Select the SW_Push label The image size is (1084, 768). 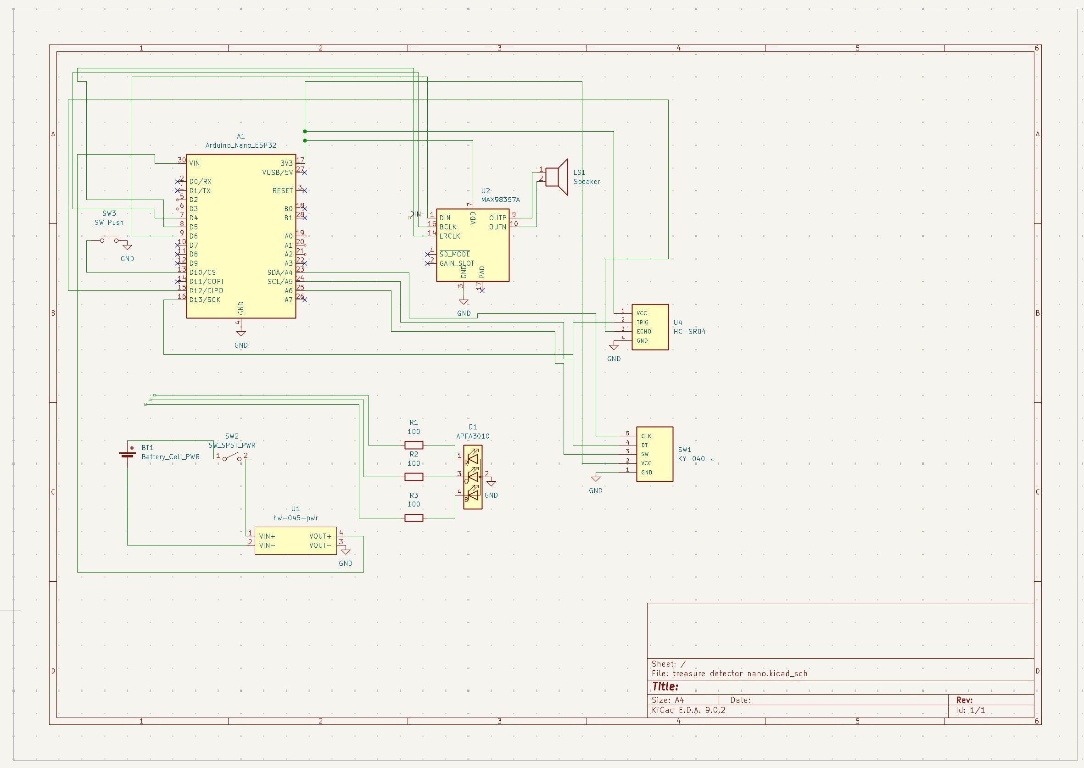tap(109, 222)
